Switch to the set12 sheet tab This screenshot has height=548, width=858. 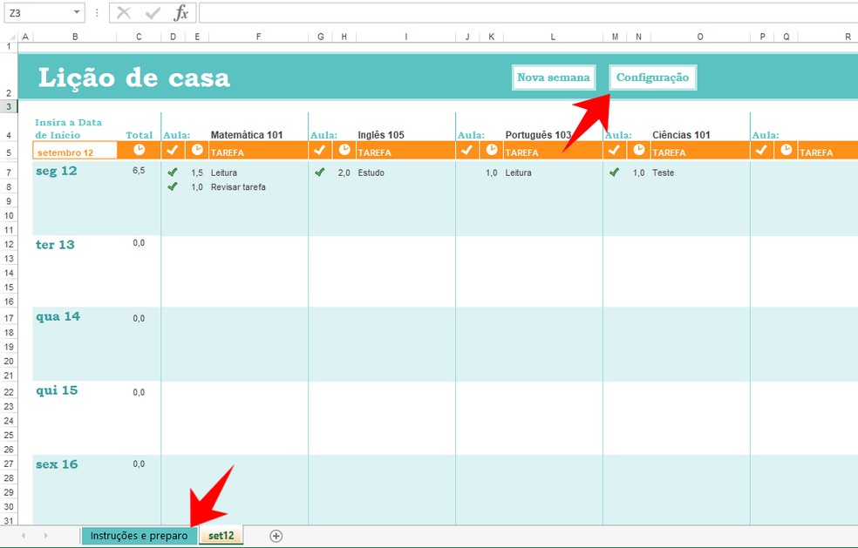click(x=221, y=537)
